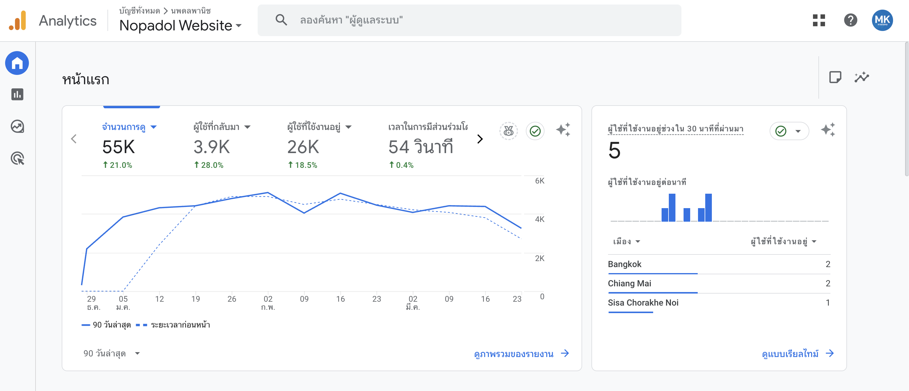Click the MK account avatar
909x391 pixels.
tap(882, 20)
